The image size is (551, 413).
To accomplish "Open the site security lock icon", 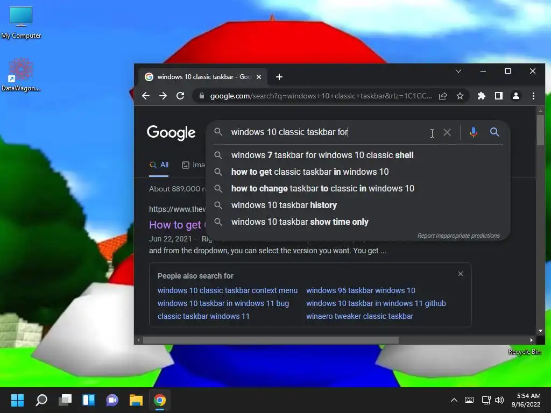I will click(201, 96).
